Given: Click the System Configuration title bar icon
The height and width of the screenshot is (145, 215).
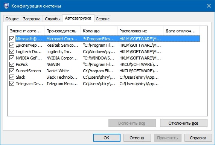Looking at the screenshot, I should (6, 6).
